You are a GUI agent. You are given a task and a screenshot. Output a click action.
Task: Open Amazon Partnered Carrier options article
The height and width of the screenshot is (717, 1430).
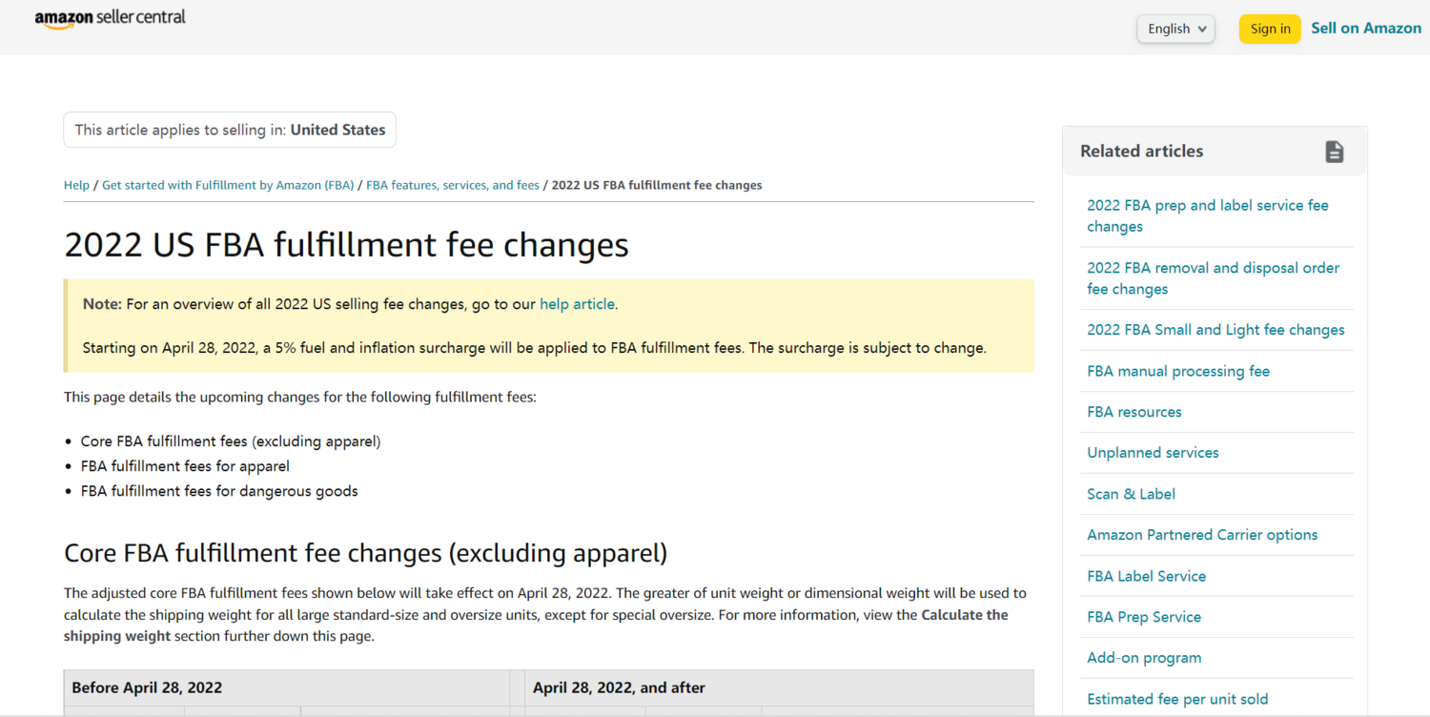coord(1202,535)
